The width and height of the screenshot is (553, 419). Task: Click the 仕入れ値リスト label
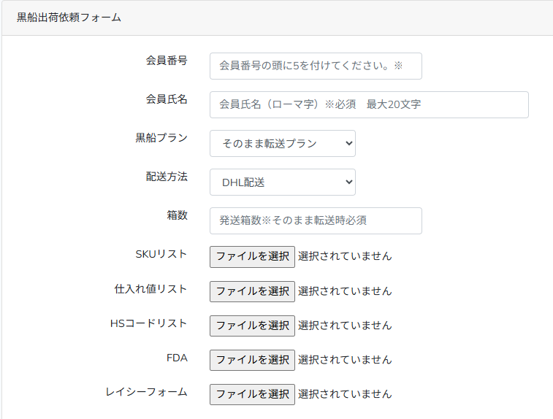tap(150, 288)
